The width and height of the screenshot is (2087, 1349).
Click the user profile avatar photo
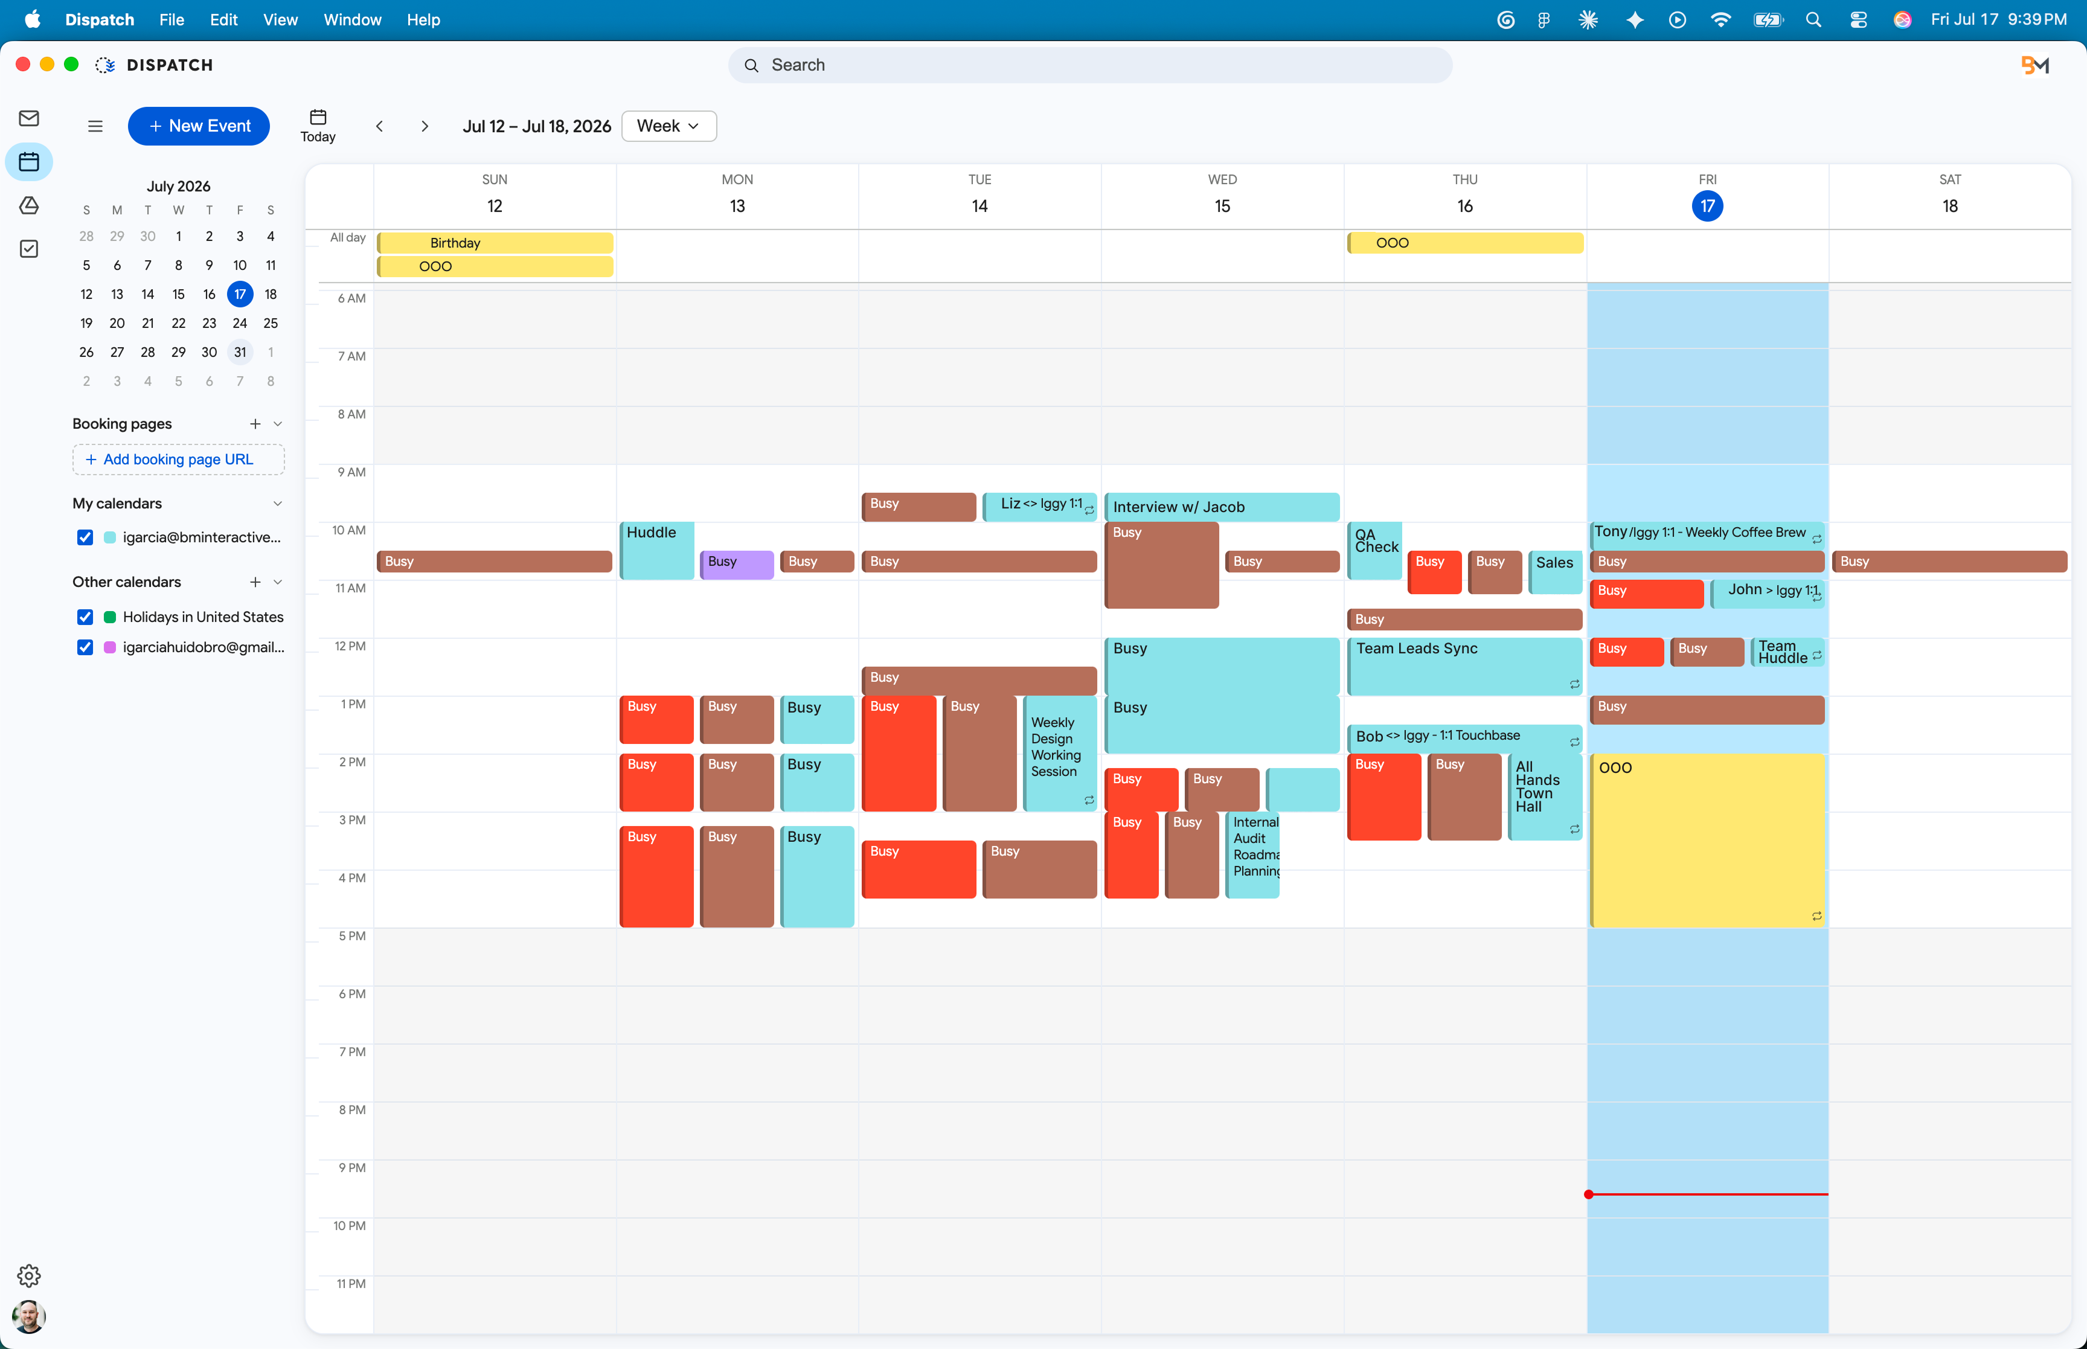29,1316
